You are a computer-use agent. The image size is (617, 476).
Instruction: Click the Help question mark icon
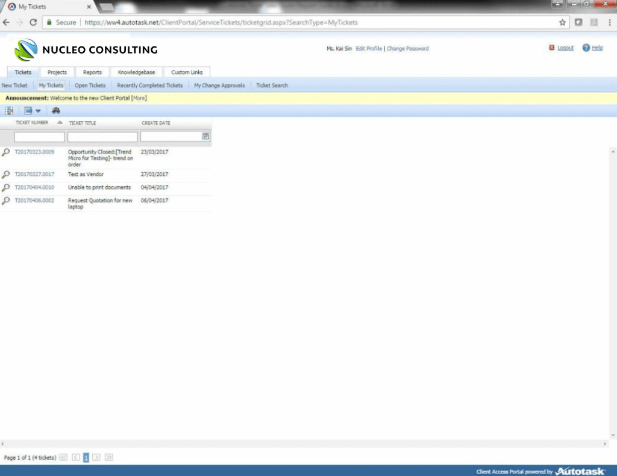pos(586,48)
